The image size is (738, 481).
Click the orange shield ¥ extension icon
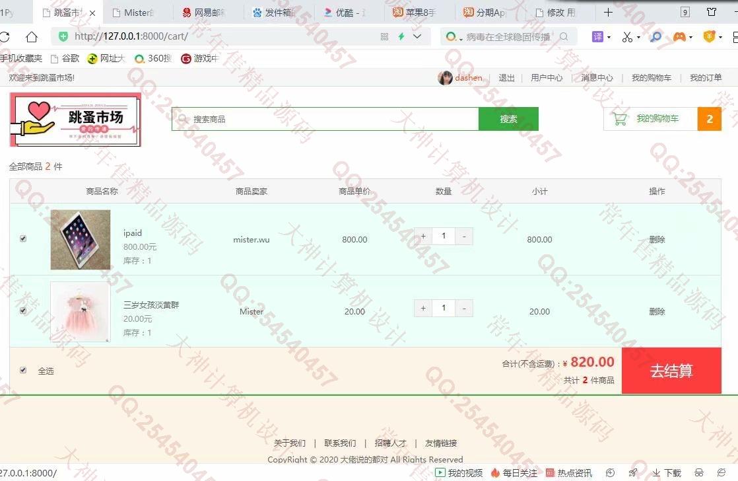709,36
